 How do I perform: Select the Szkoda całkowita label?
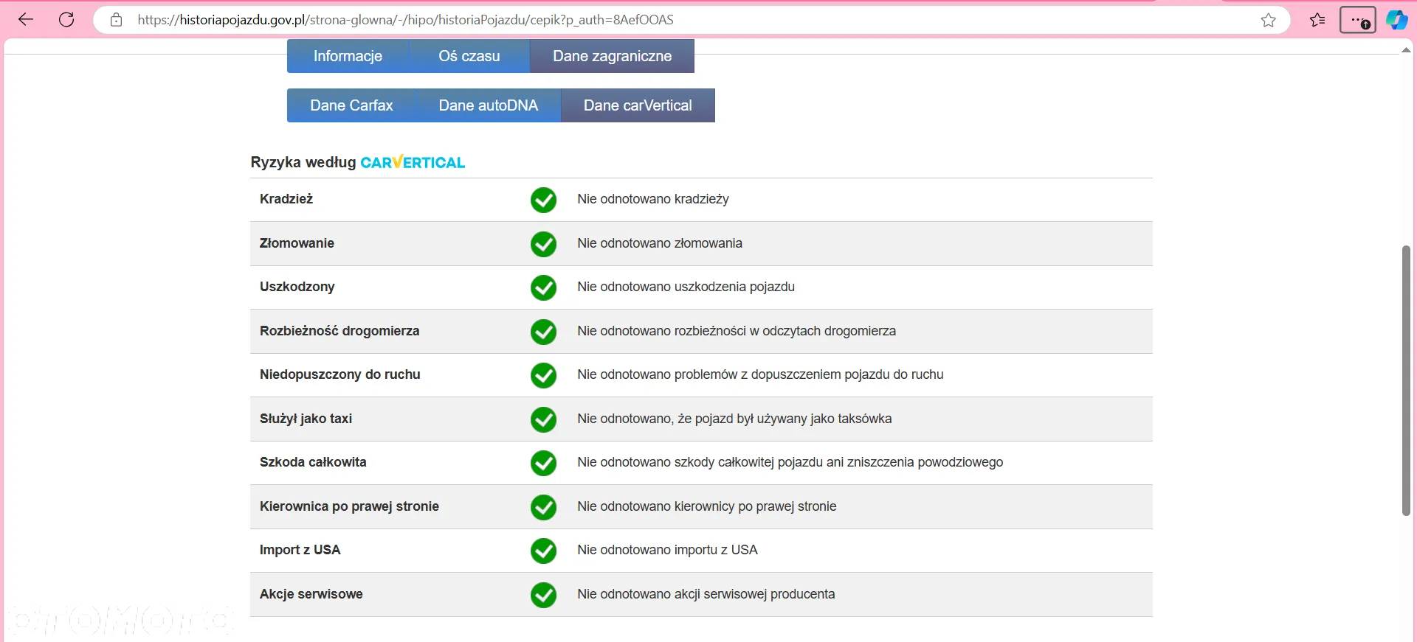313,462
